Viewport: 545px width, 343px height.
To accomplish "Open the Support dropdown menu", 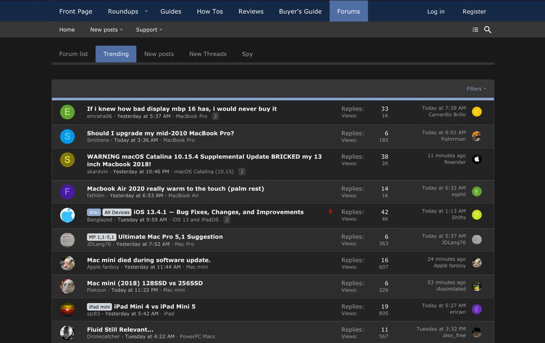I will (149, 30).
